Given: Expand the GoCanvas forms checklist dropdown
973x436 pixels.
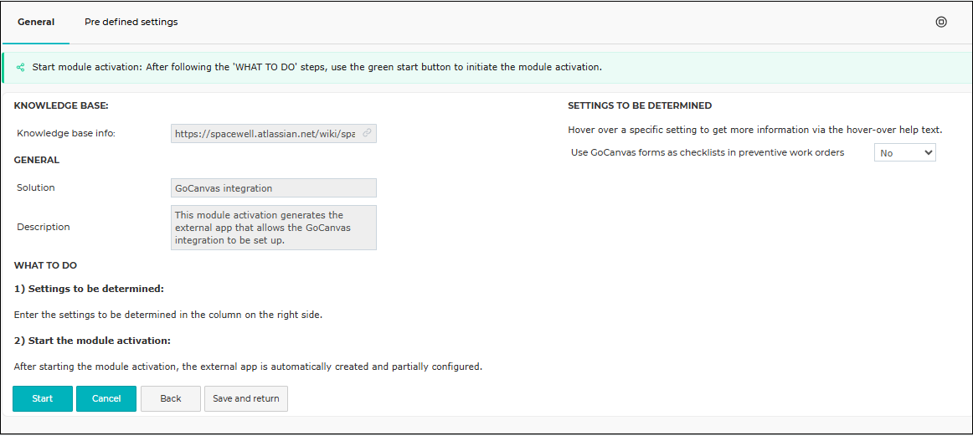Looking at the screenshot, I should tap(904, 152).
